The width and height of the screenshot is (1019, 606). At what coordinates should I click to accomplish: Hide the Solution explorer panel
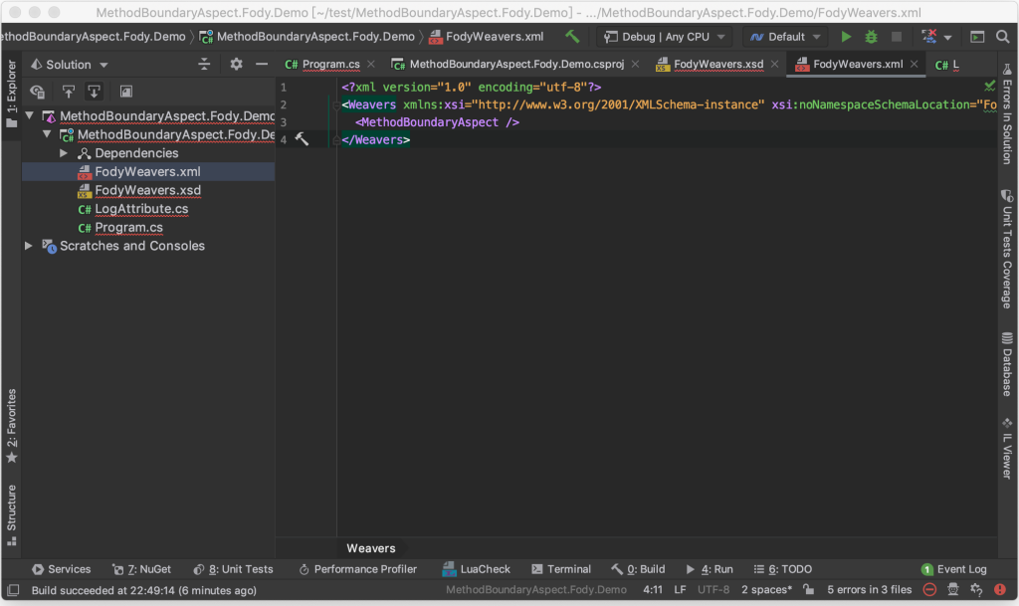[x=262, y=64]
